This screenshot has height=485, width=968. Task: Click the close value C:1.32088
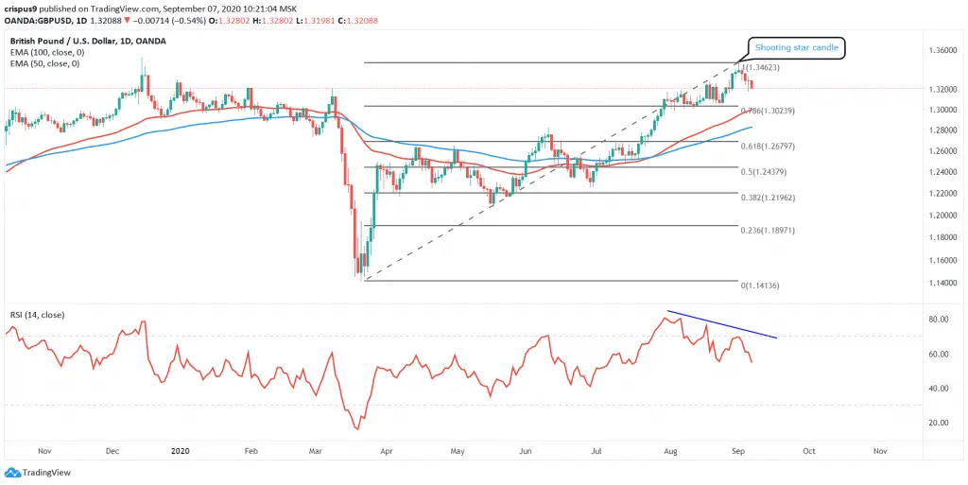pyautogui.click(x=358, y=21)
